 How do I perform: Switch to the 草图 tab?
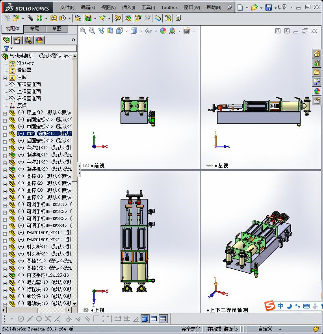tap(57, 29)
